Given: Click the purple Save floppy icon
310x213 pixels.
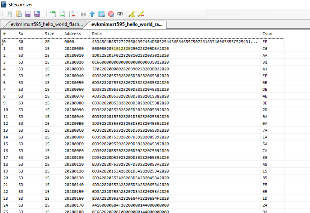Looking at the screenshot, I should 27,14.
